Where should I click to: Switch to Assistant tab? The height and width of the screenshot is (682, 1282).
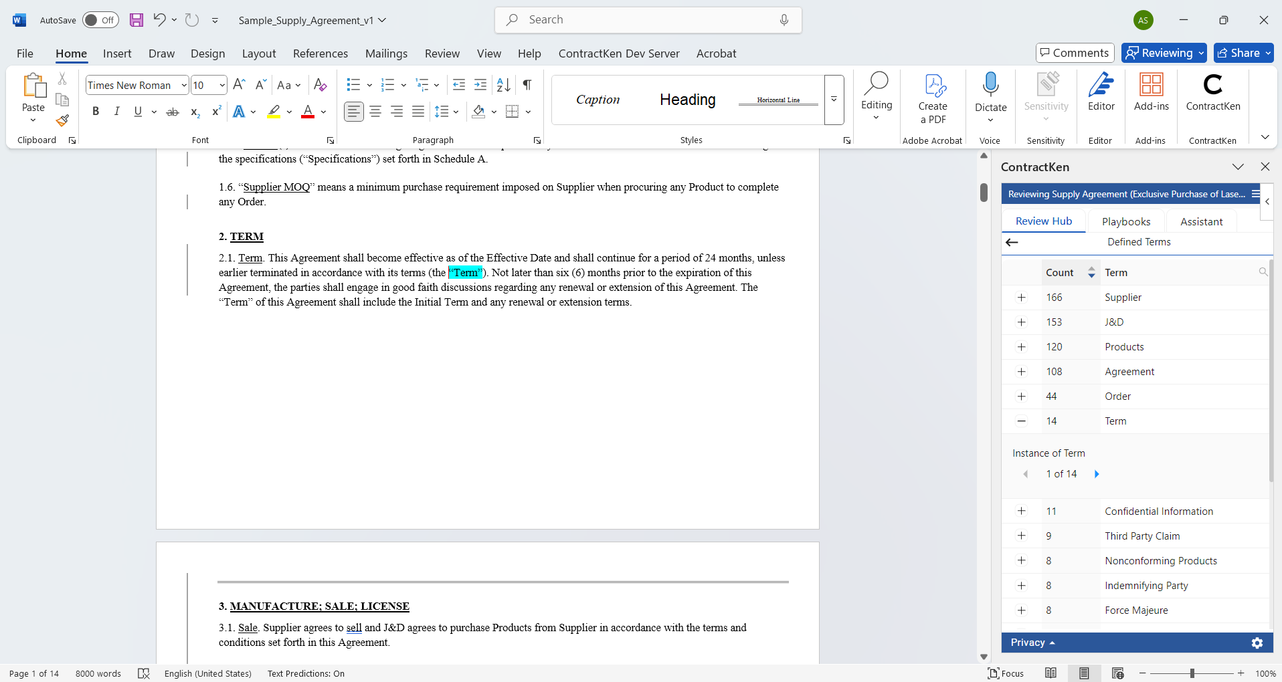(x=1201, y=221)
